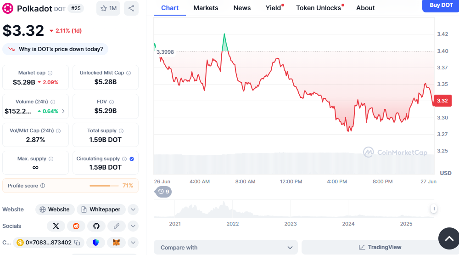Switch to the Token Unlocks tab
459x255 pixels.
319,8
